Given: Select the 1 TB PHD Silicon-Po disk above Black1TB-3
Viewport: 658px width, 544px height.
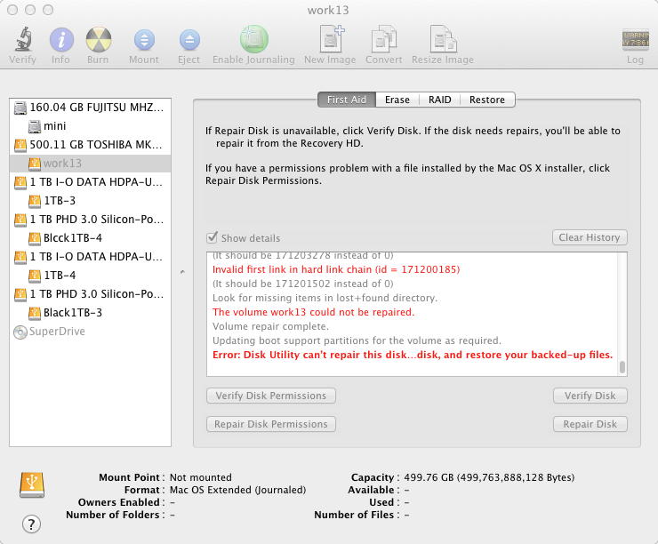Looking at the screenshot, I should (x=90, y=294).
